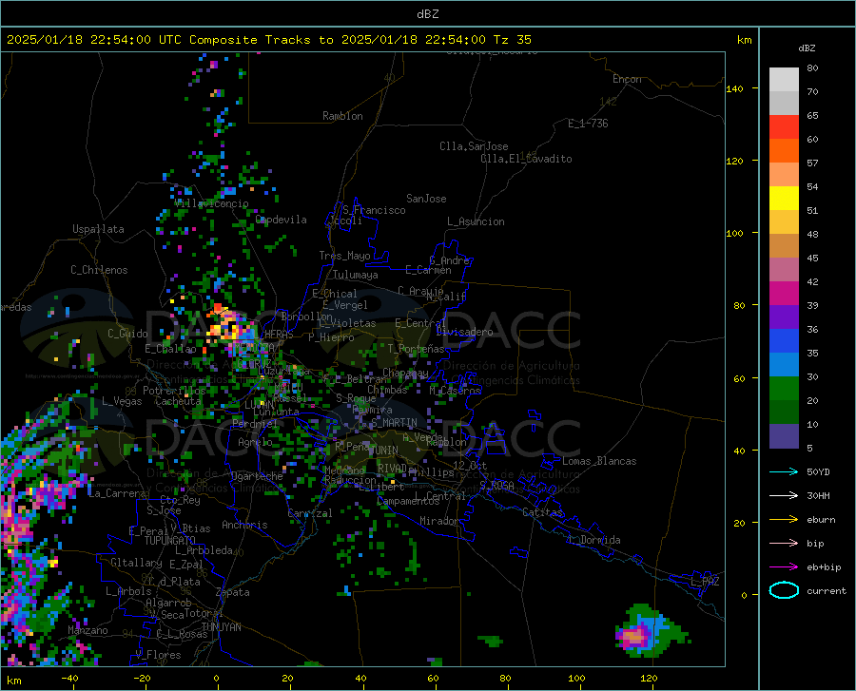
Task: Click the Anchoris map label
Action: click(244, 525)
